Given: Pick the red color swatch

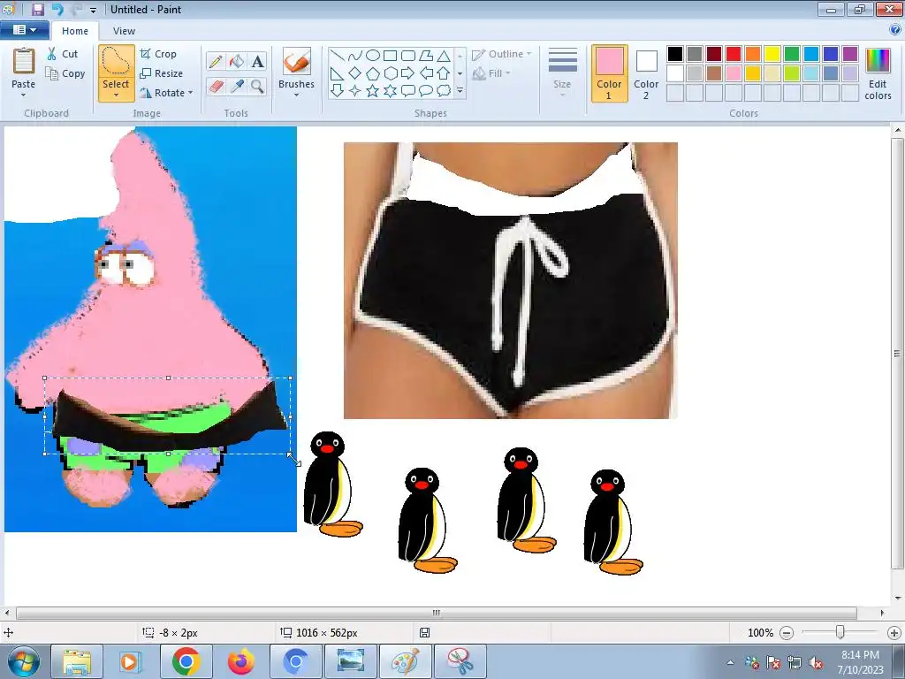Looking at the screenshot, I should [734, 54].
